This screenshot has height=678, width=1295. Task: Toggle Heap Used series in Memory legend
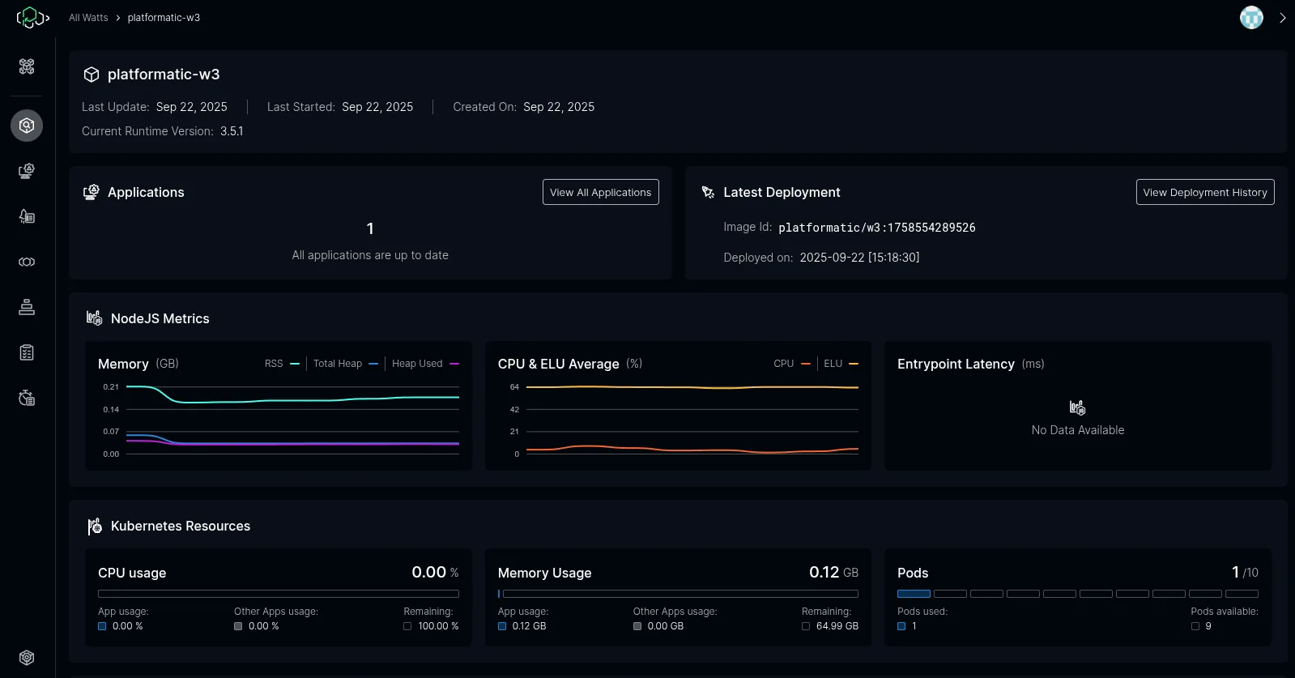coord(424,364)
